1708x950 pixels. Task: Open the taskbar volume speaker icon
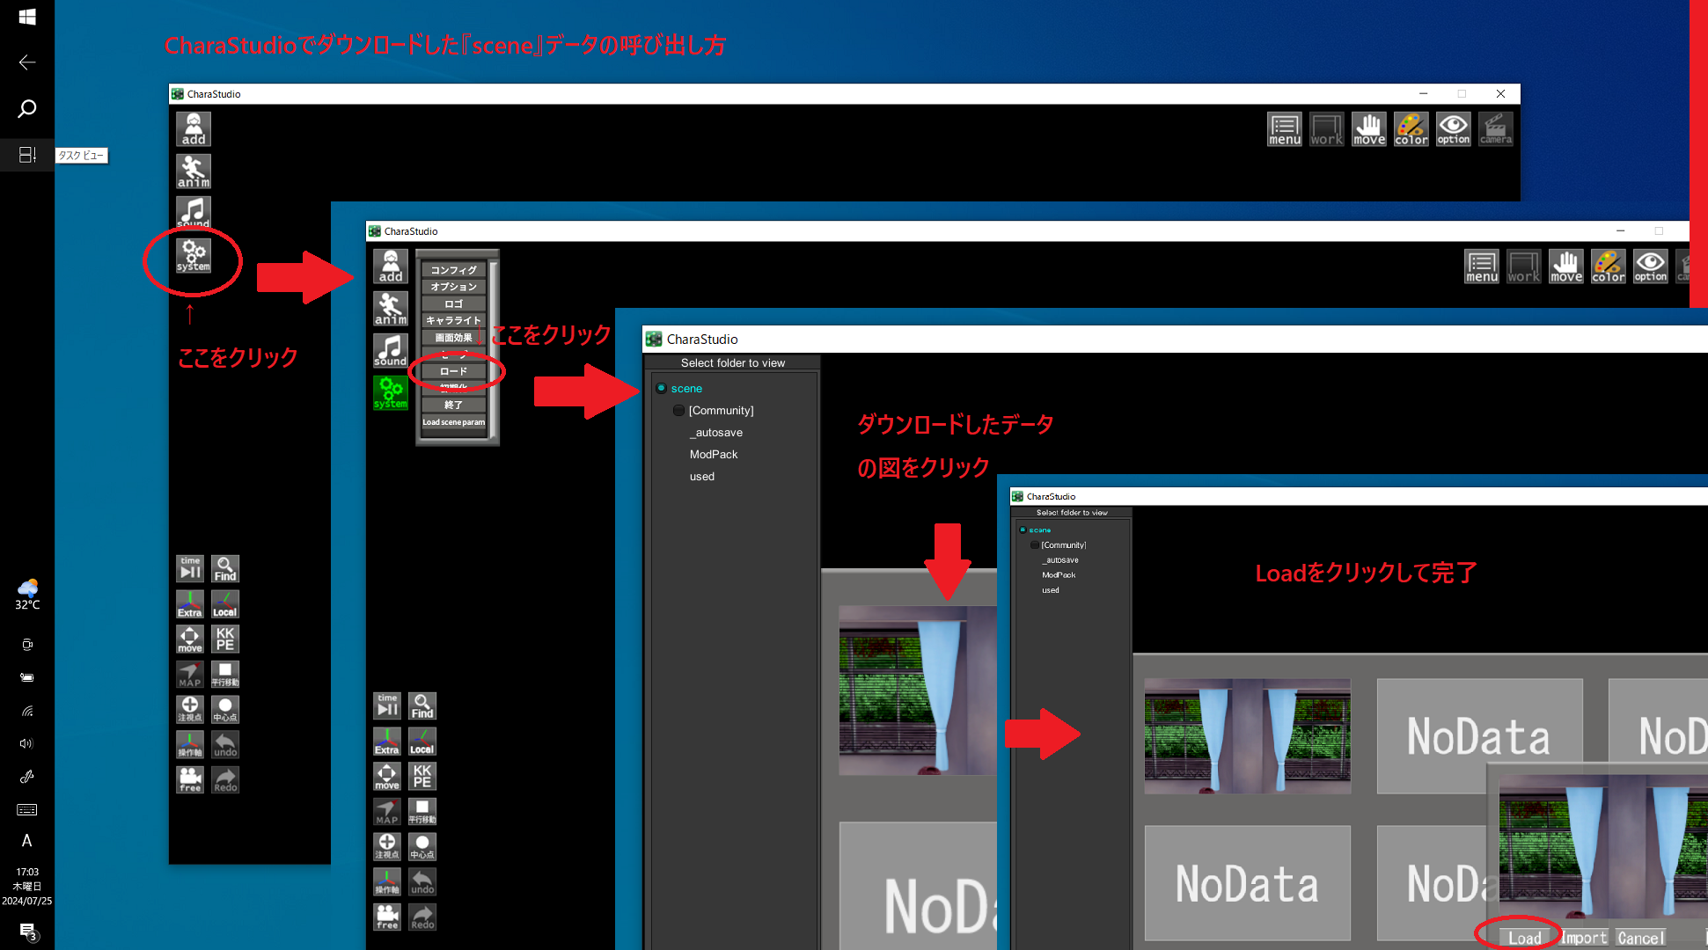point(27,743)
